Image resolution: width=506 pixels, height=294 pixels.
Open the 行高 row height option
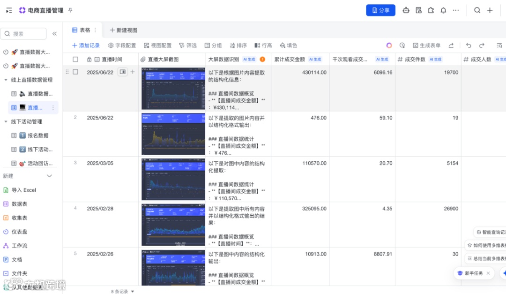click(x=263, y=45)
